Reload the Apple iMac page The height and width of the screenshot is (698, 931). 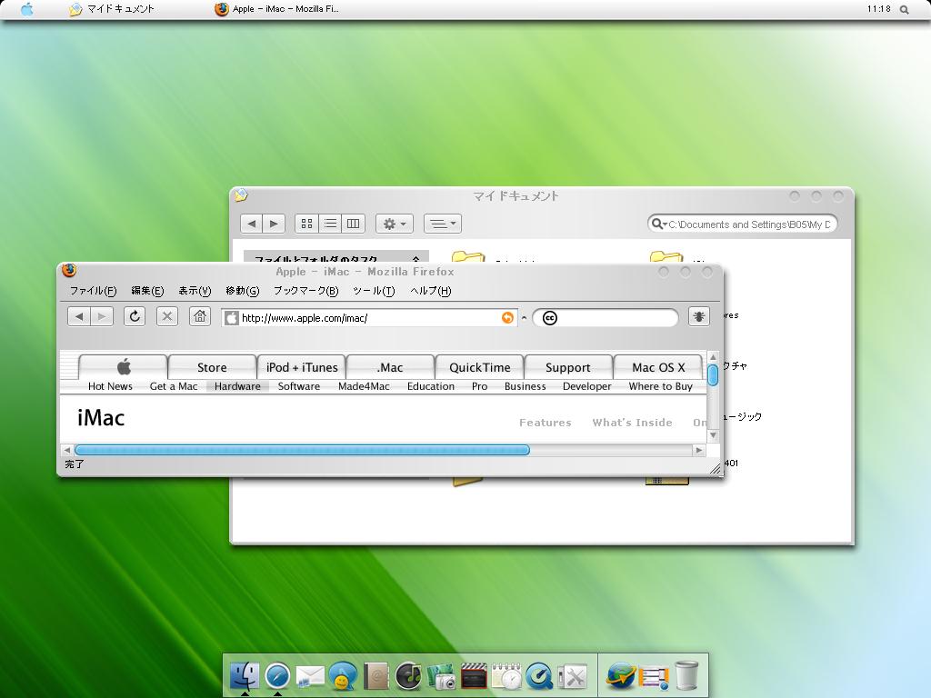pos(135,316)
